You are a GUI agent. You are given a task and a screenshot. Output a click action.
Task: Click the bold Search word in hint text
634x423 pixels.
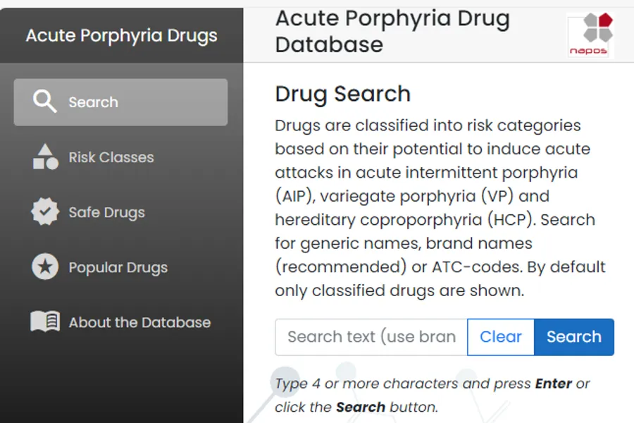[360, 407]
